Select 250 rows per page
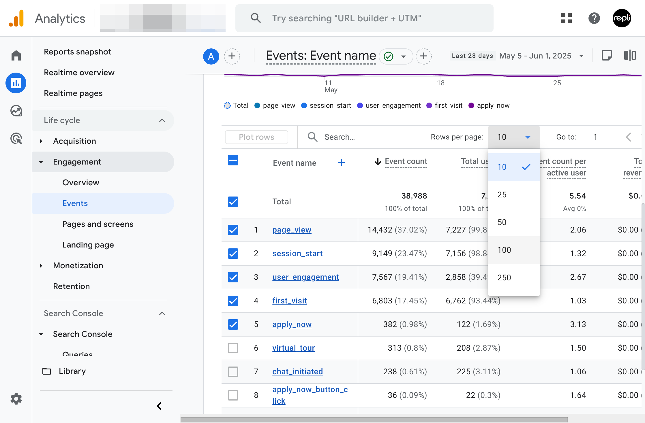The image size is (645, 423). coord(514,278)
